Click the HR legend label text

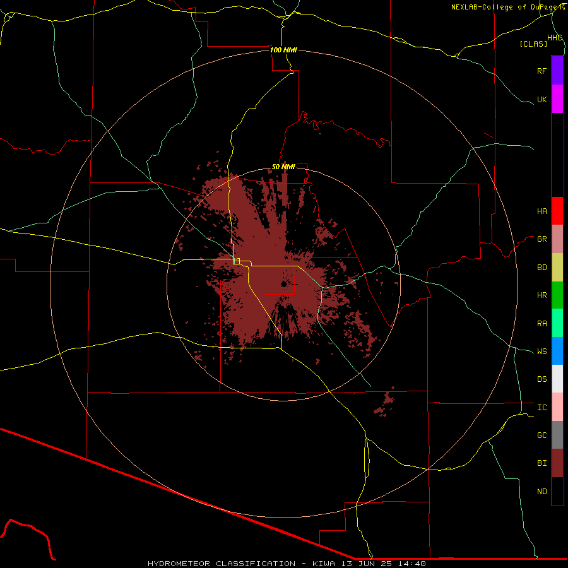pyautogui.click(x=541, y=295)
